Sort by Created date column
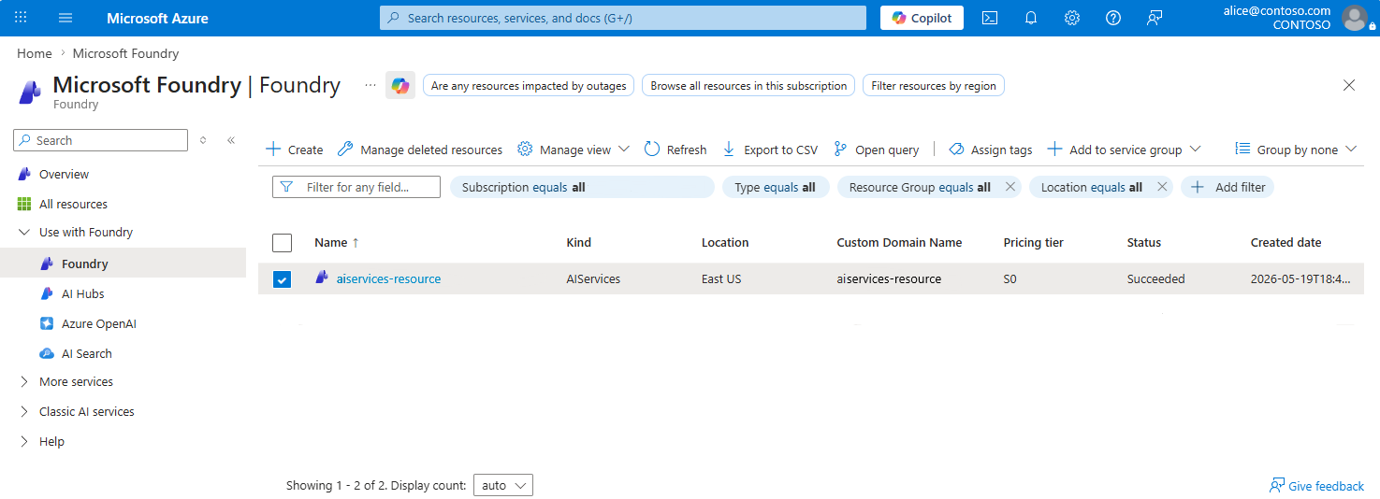The height and width of the screenshot is (499, 1380). (x=1286, y=242)
